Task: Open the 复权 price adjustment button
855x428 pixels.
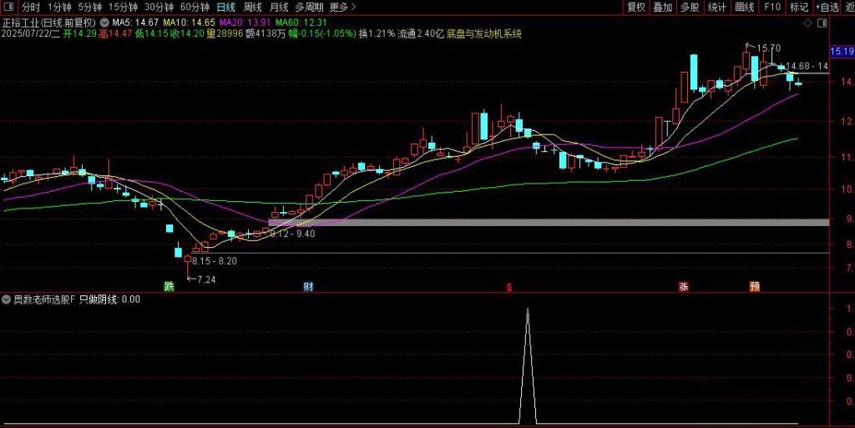Action: click(x=636, y=7)
